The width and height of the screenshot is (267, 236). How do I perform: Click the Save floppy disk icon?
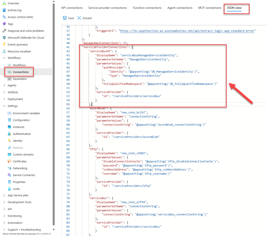65,18
